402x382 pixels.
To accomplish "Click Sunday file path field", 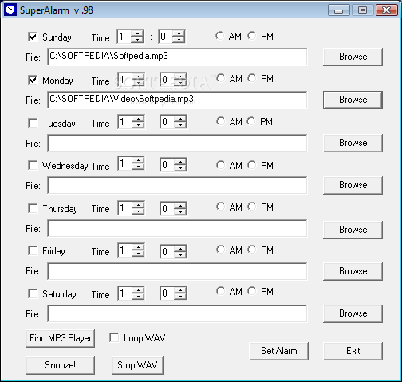I will pos(177,57).
